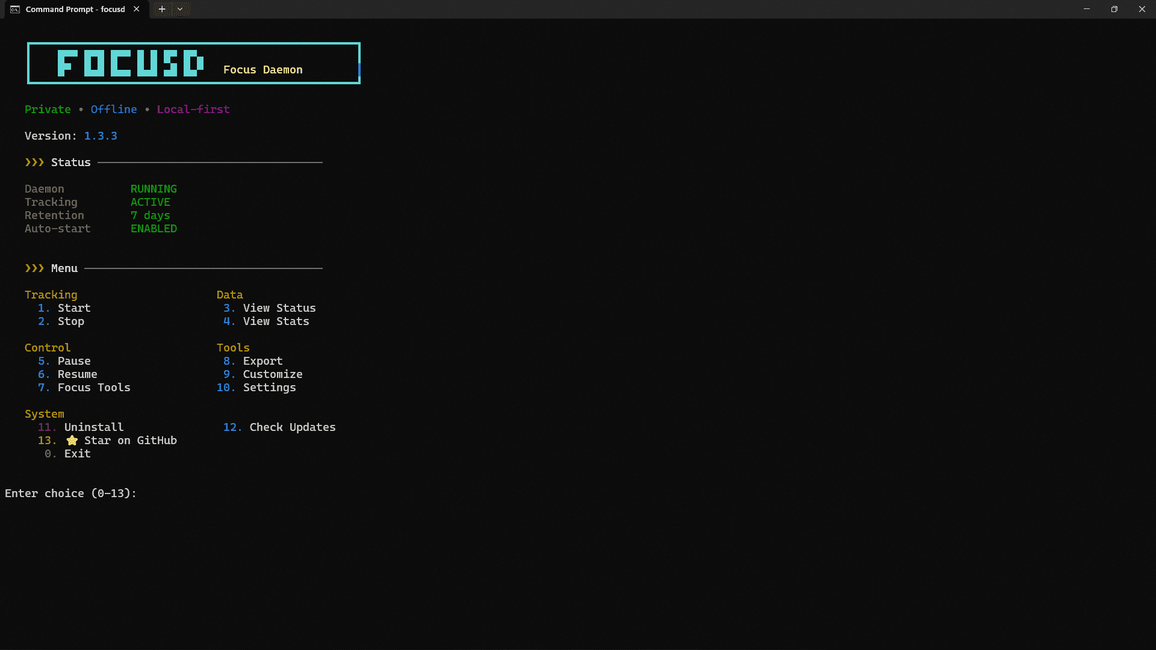Minimize the terminal window

point(1087,9)
